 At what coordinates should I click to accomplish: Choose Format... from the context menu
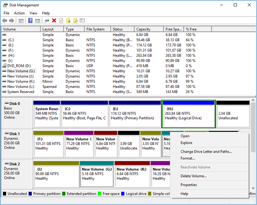click(x=188, y=158)
